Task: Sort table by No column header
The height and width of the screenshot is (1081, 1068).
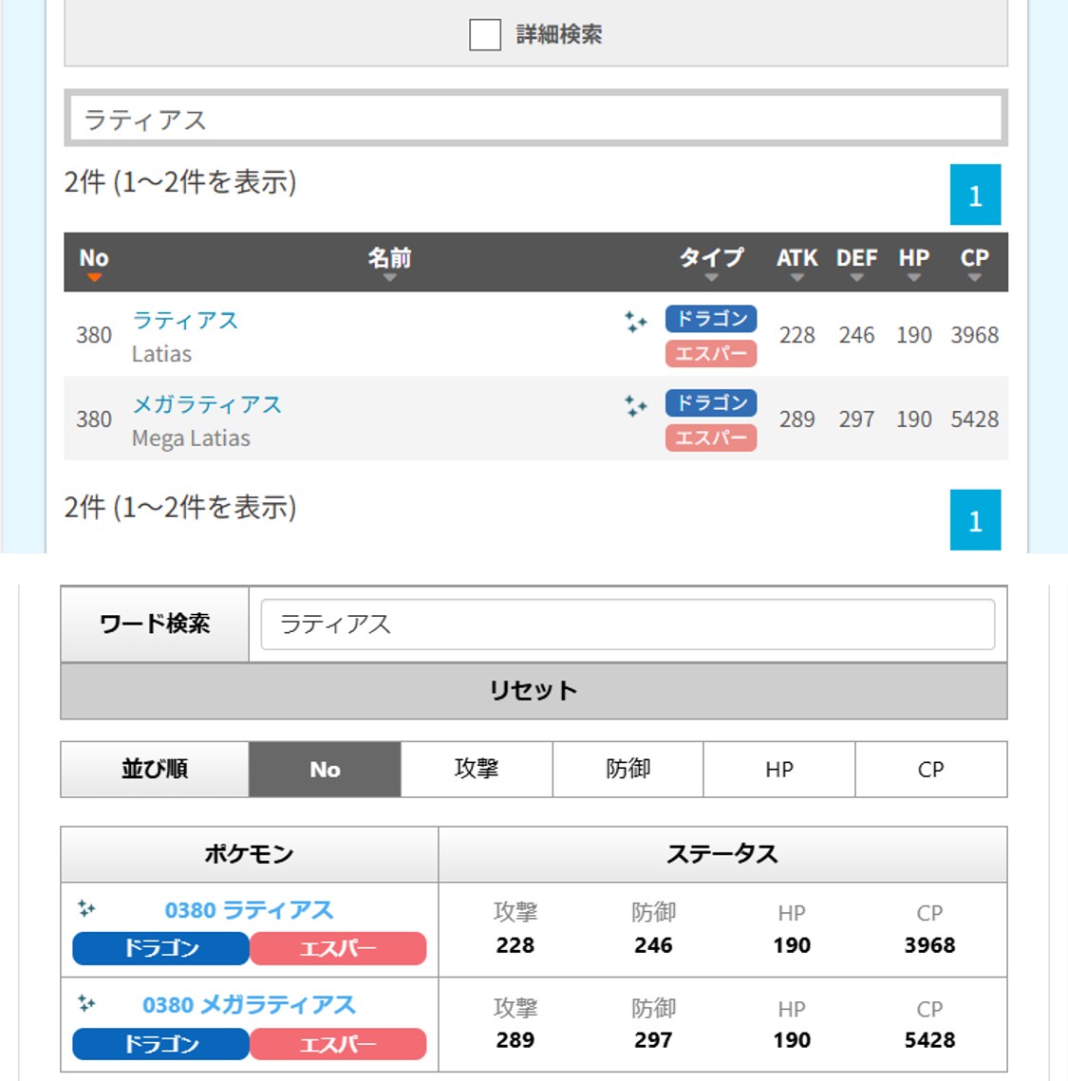Action: [93, 261]
